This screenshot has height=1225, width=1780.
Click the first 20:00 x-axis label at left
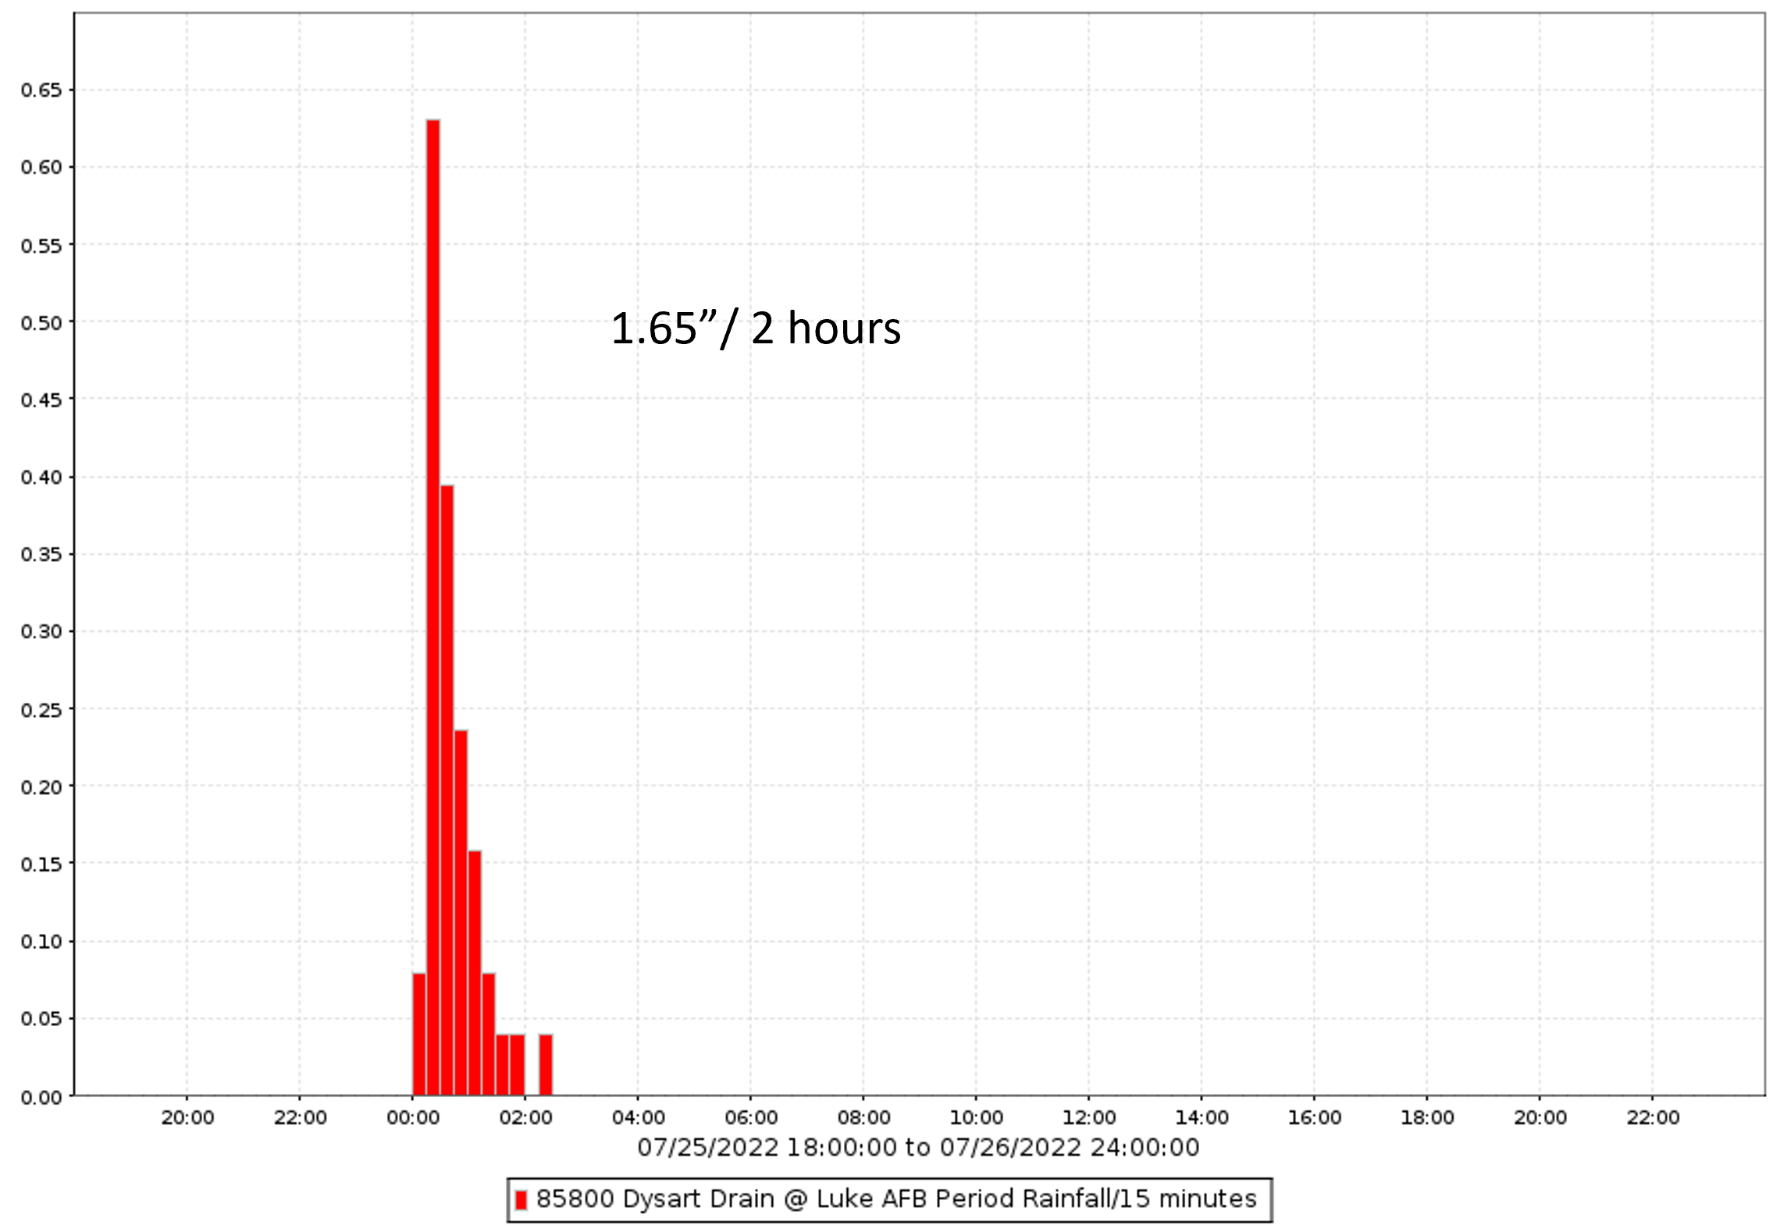coord(187,1117)
